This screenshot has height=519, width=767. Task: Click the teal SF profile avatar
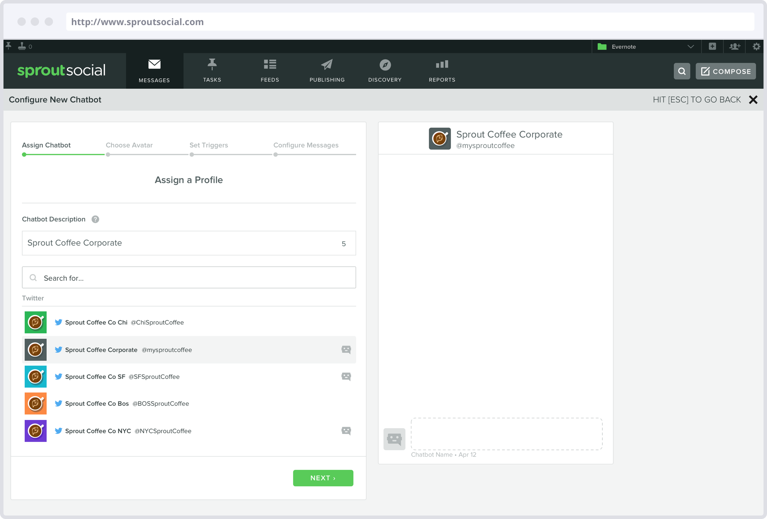click(36, 377)
